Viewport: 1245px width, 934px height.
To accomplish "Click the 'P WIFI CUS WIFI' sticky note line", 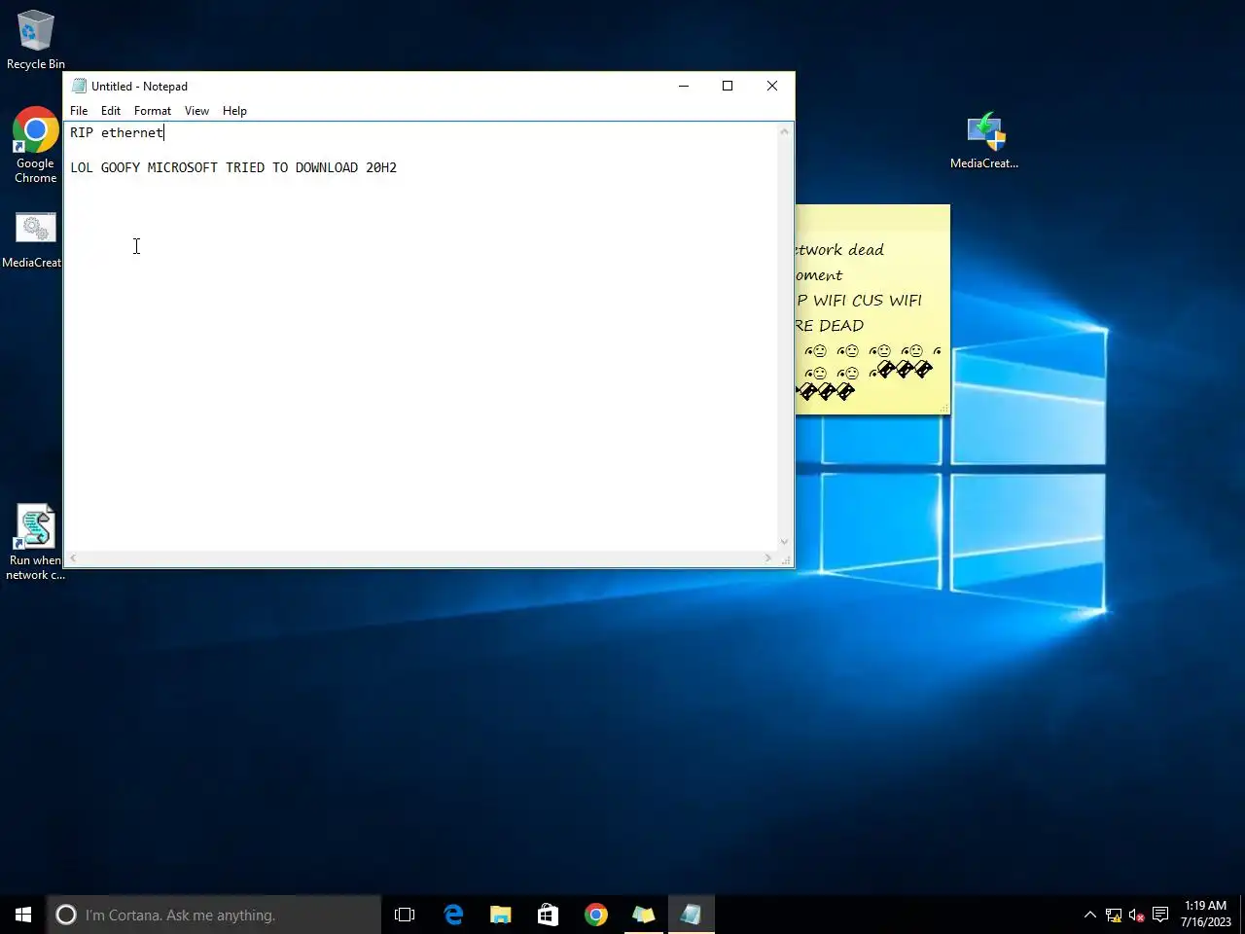I will tap(859, 301).
